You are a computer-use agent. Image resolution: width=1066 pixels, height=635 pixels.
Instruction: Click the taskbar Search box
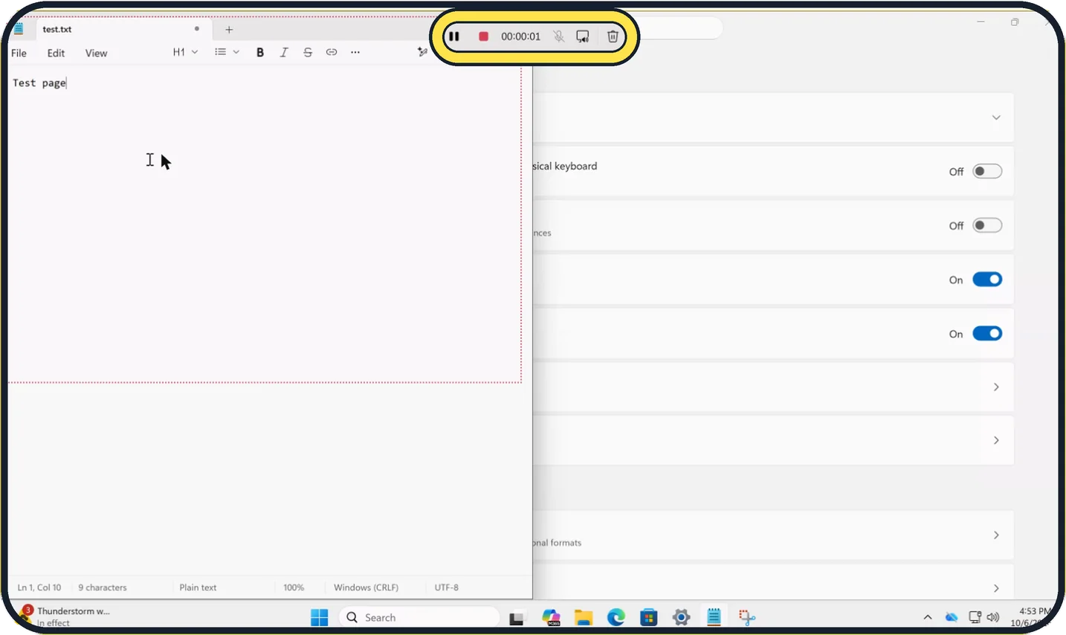coord(420,617)
